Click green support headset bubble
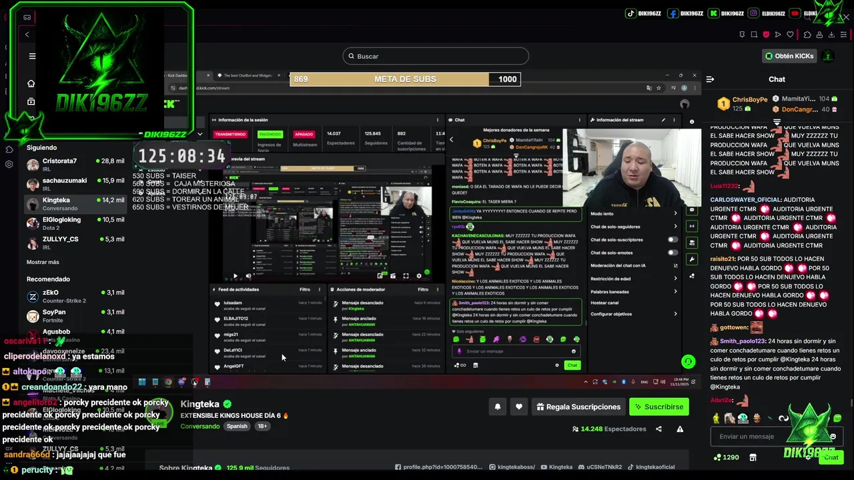 pos(689,362)
